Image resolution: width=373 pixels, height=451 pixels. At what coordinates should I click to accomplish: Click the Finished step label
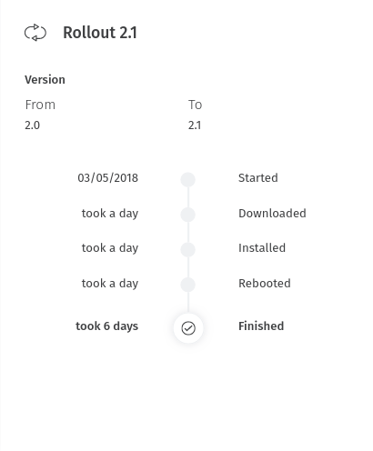click(261, 326)
